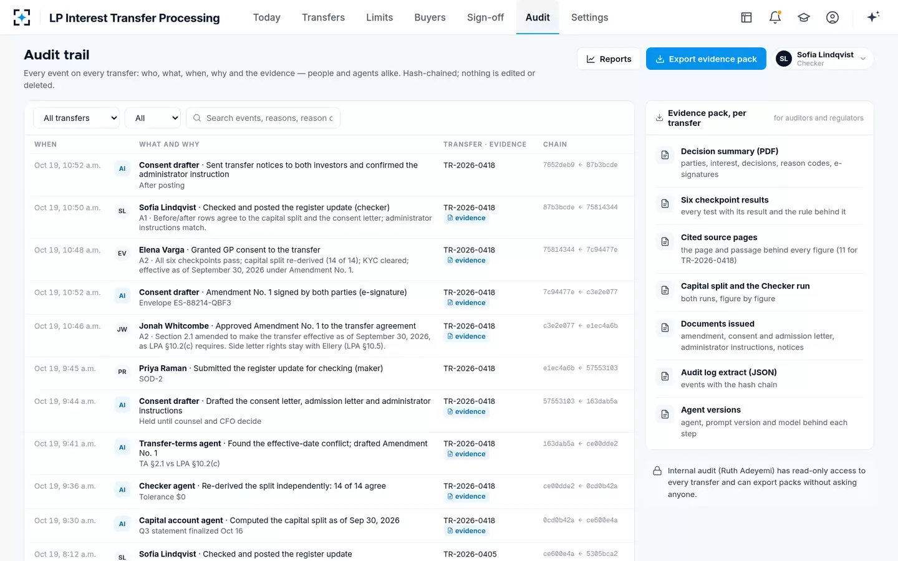Click the Reports button
The image size is (898, 561).
click(x=609, y=59)
